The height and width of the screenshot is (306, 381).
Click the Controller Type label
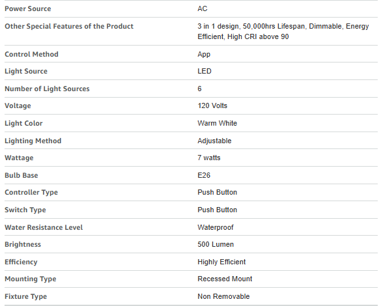[x=31, y=192]
